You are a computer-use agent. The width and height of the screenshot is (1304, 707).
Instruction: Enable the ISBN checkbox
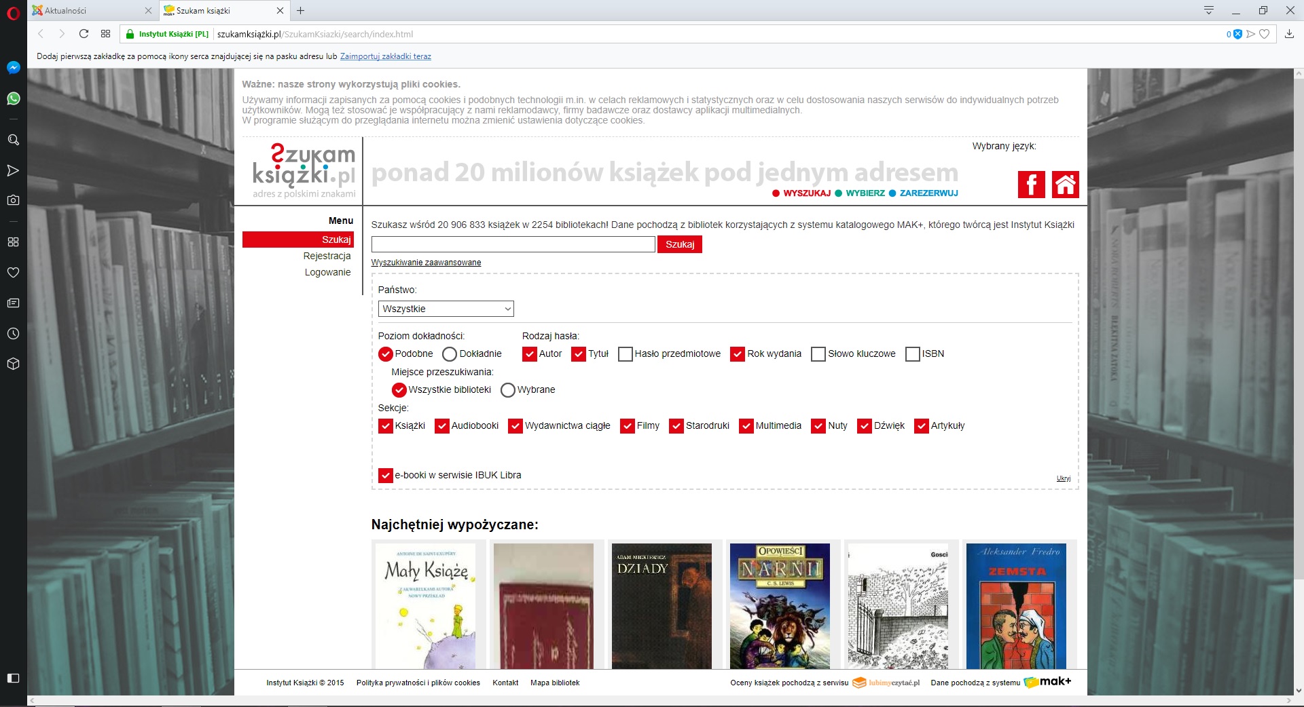coord(913,354)
